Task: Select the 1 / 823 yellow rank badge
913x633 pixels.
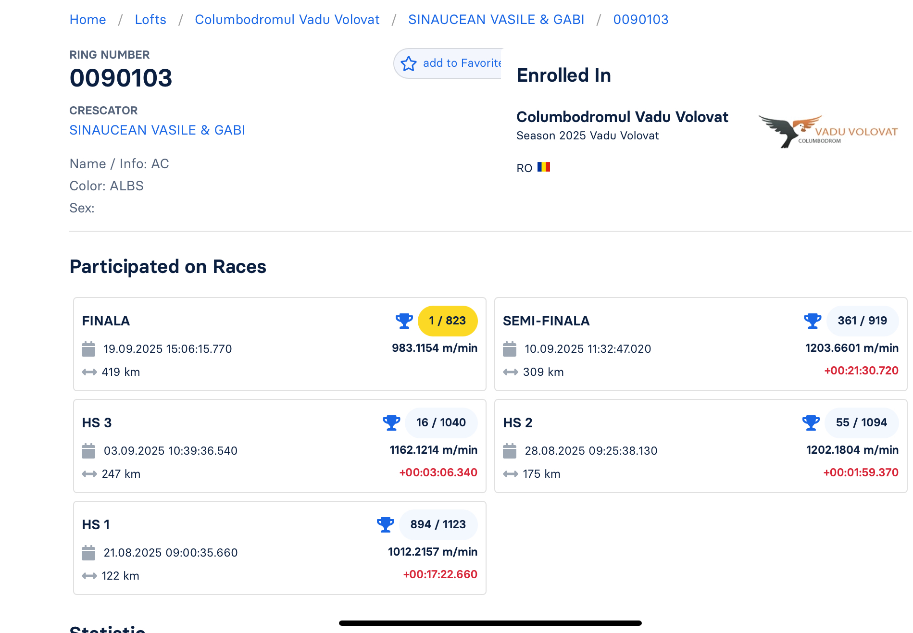Action: click(x=448, y=321)
